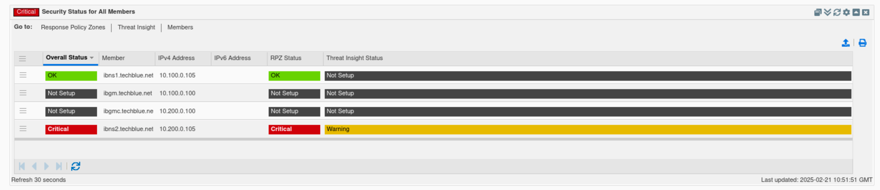The image size is (880, 190).
Task: Click the export table icon
Action: coord(845,43)
